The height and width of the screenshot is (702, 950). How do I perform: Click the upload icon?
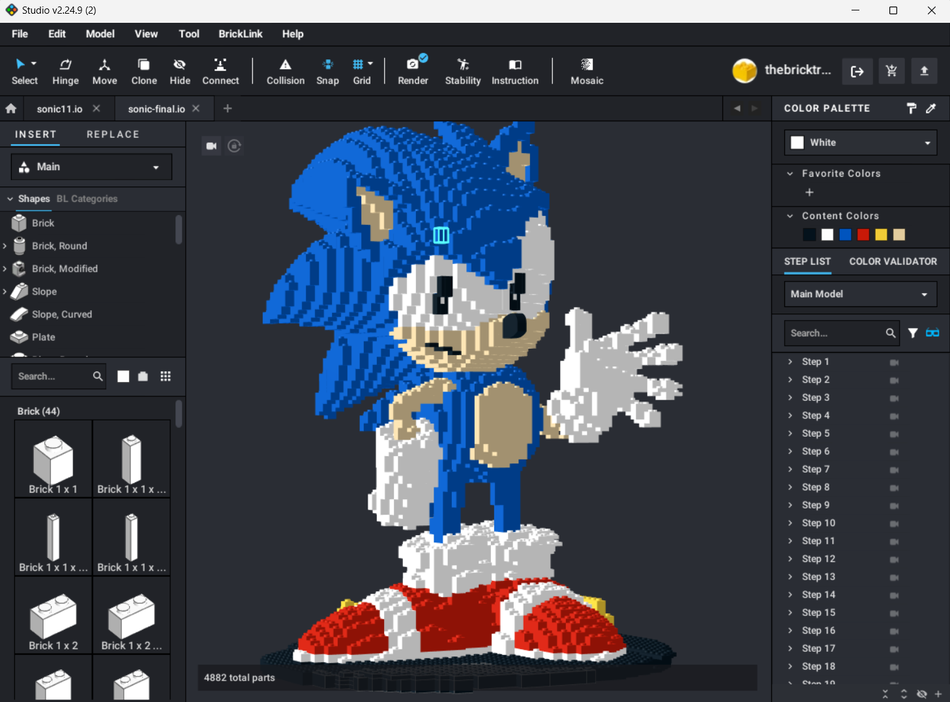(924, 71)
